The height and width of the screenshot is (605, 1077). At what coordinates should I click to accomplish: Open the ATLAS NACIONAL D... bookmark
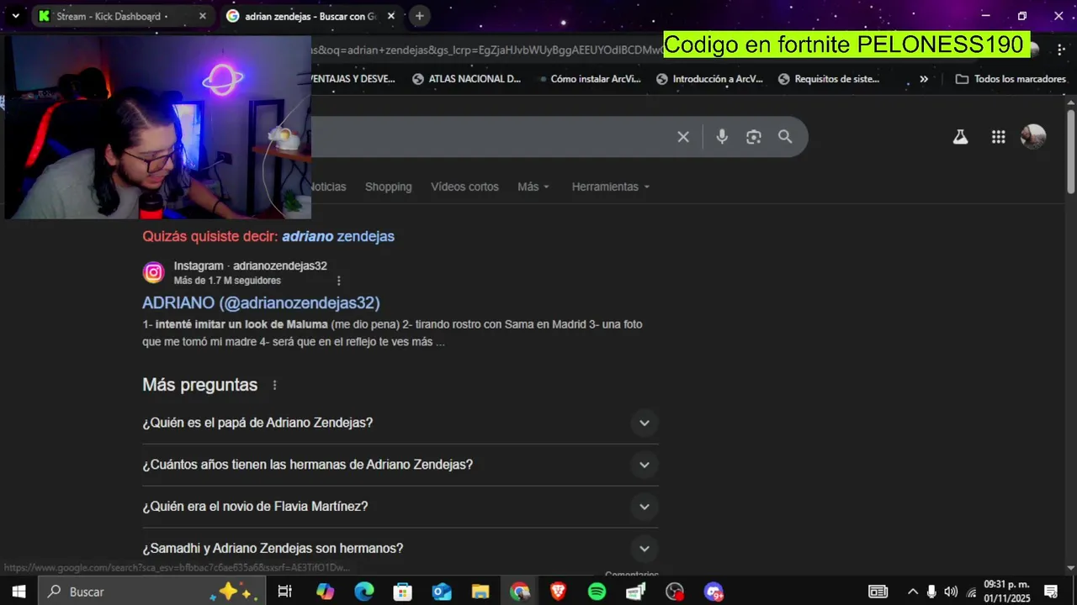coord(467,79)
